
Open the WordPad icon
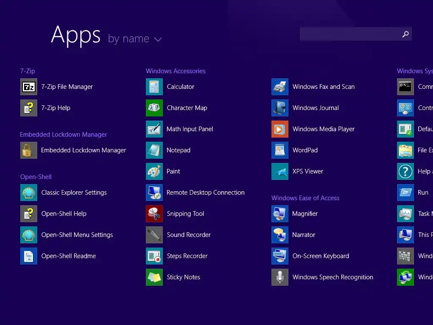tap(280, 150)
